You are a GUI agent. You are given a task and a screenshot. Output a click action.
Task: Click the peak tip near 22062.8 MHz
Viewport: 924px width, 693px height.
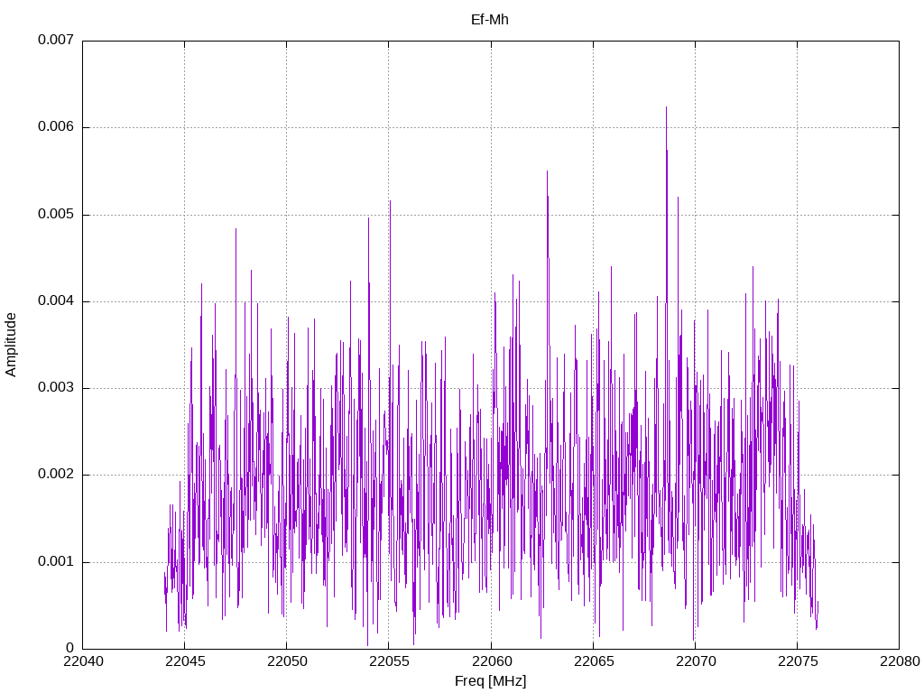pyautogui.click(x=547, y=171)
